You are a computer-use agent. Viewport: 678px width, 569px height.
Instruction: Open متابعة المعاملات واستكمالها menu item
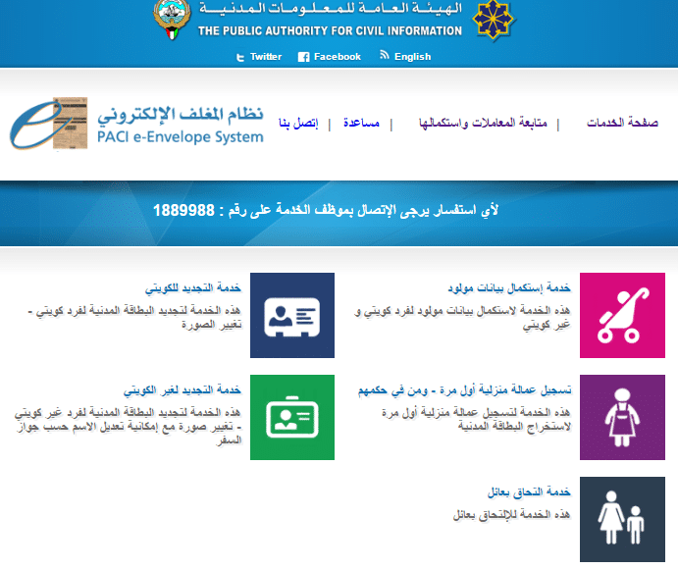click(483, 123)
